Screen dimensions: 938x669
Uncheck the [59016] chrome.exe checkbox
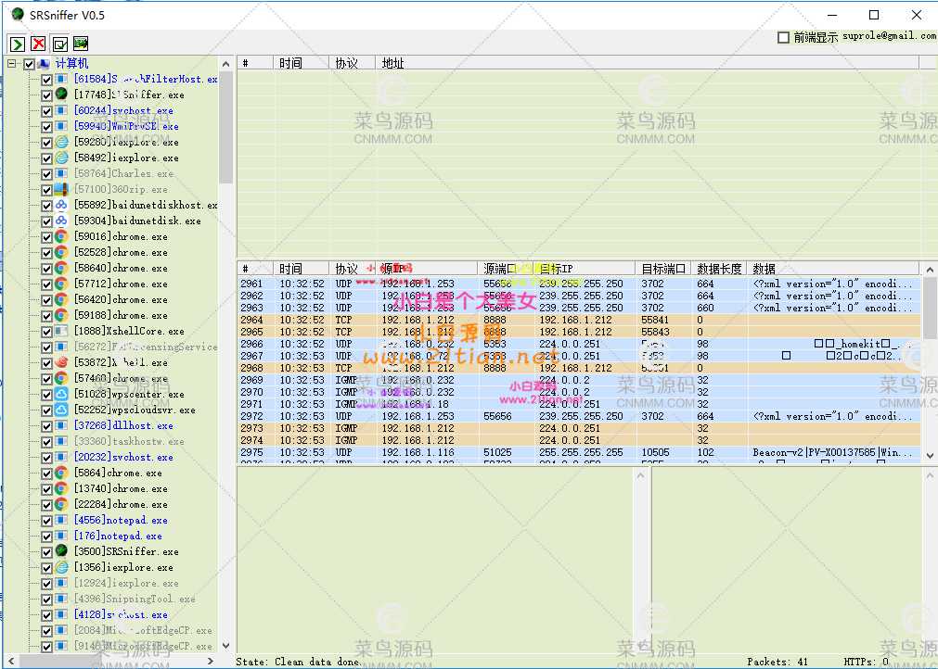tap(46, 236)
